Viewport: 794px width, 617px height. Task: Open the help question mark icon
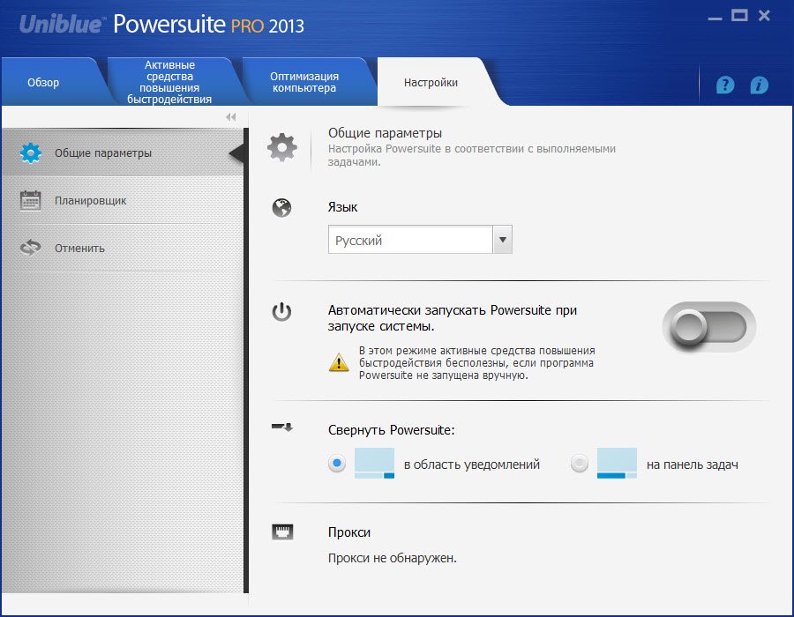point(725,85)
